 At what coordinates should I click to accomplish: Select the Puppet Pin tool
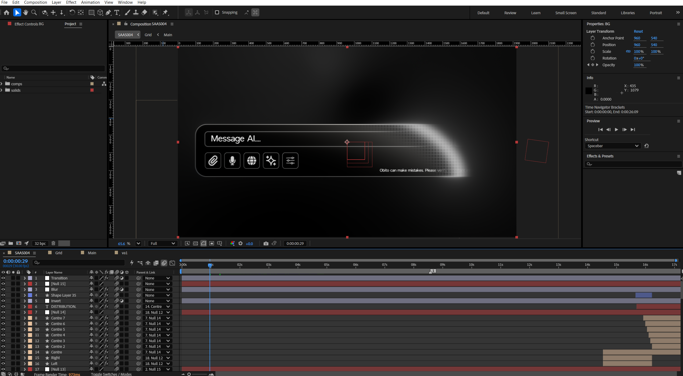pos(165,12)
